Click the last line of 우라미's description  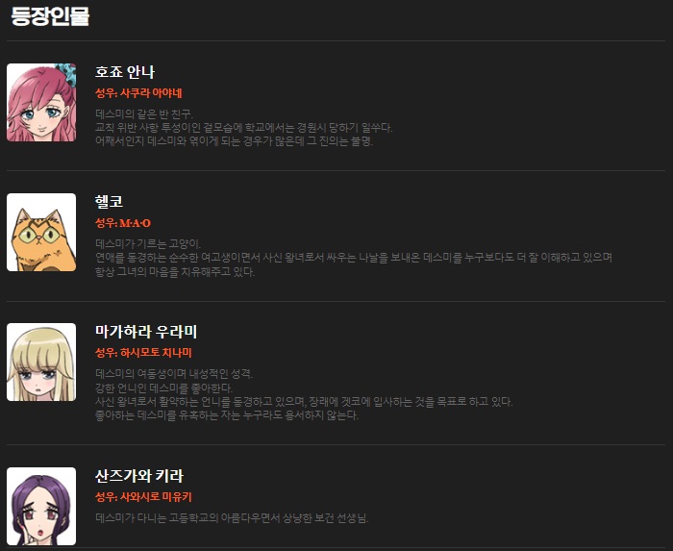point(227,415)
